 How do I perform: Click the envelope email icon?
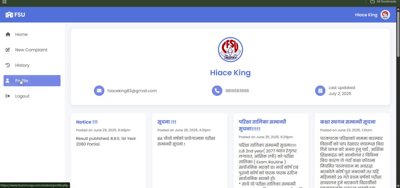coord(99,91)
